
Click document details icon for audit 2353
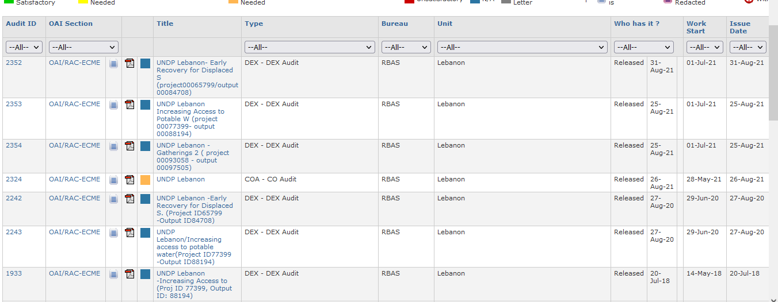[113, 105]
